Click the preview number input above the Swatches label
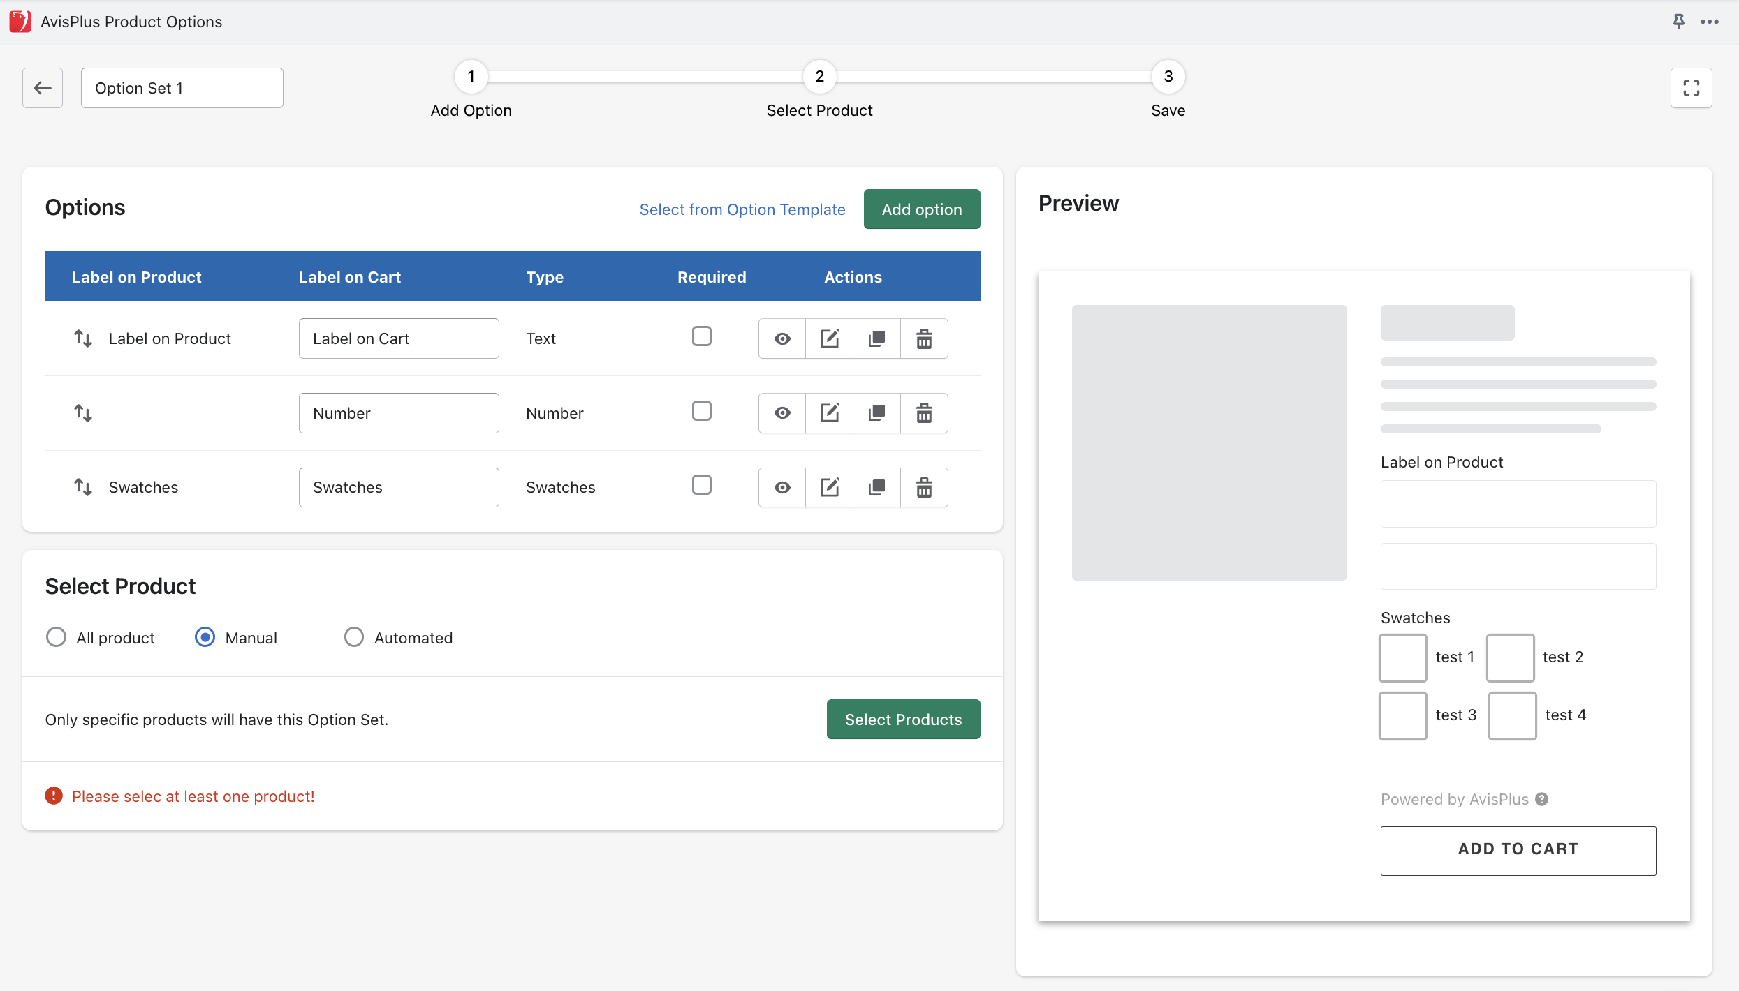The height and width of the screenshot is (991, 1739). (1518, 566)
